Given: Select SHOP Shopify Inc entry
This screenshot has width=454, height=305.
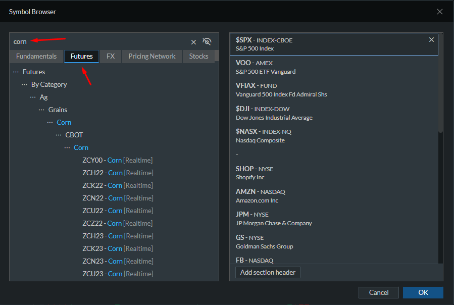Looking at the screenshot, I should (x=334, y=173).
